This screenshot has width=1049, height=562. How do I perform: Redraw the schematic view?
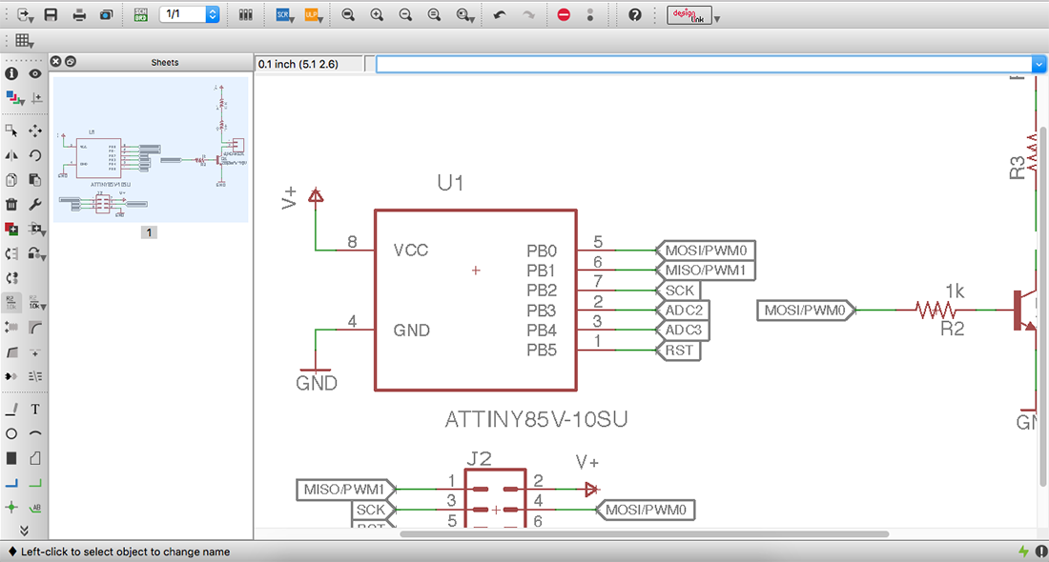pos(434,14)
